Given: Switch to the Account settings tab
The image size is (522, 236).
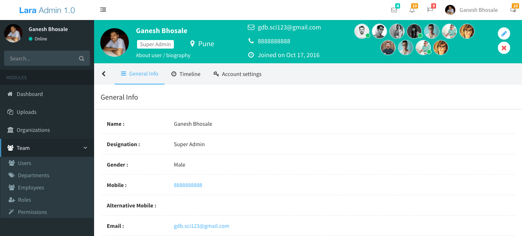Looking at the screenshot, I should (x=237, y=74).
